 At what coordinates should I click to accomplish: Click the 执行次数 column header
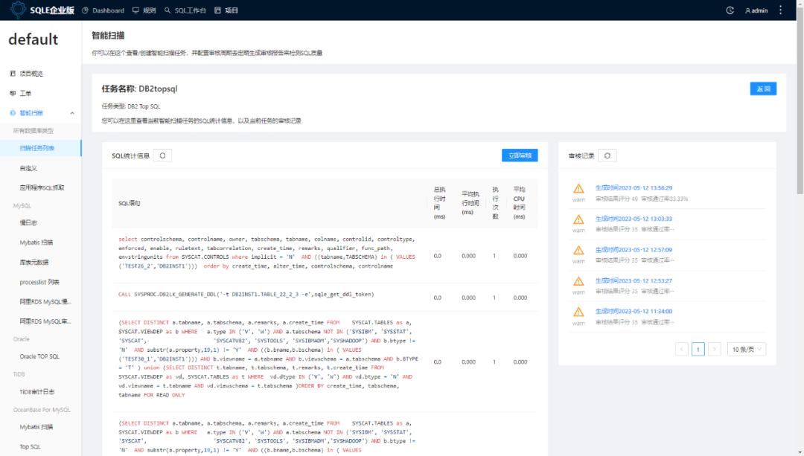pos(495,203)
